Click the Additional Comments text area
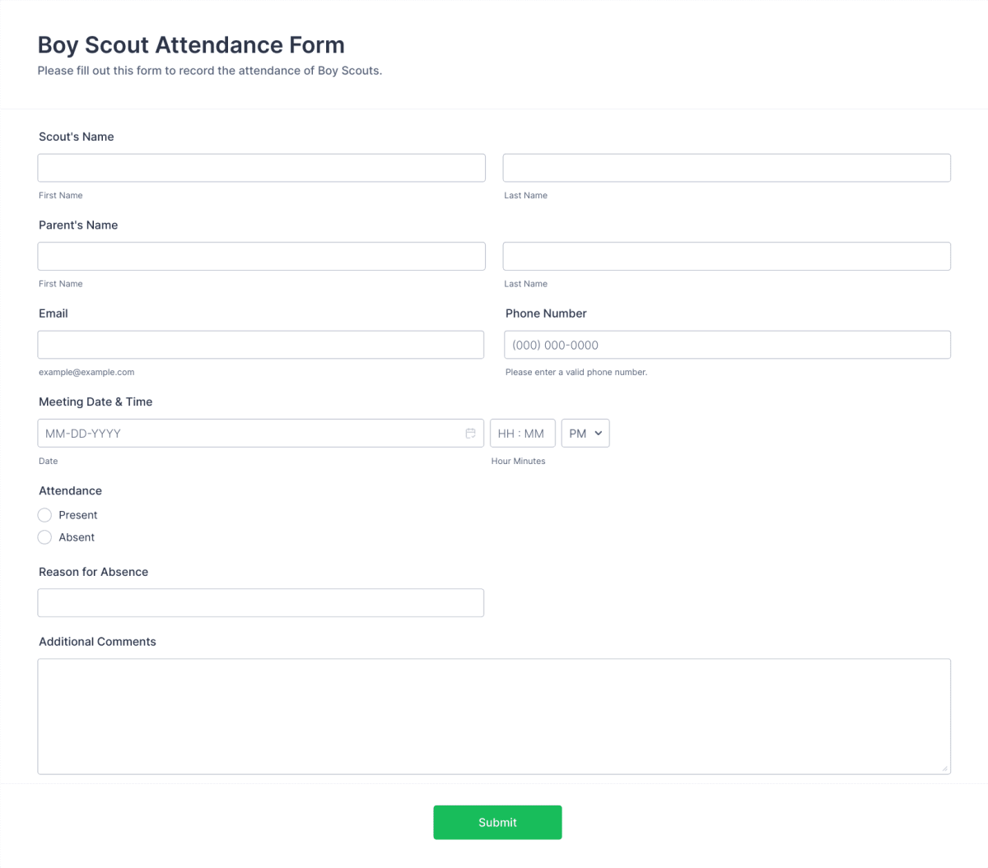 pos(494,714)
